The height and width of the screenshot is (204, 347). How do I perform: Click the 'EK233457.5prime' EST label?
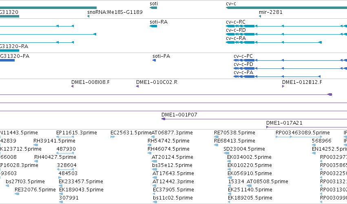[81, 182]
